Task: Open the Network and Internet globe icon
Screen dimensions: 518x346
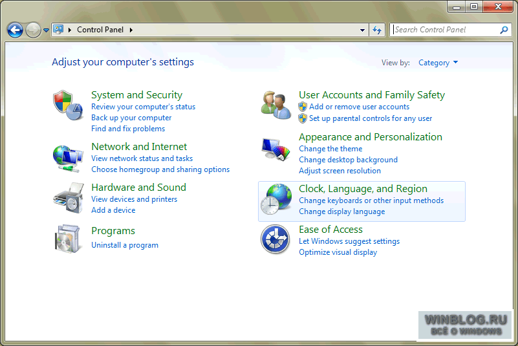Action: click(68, 158)
